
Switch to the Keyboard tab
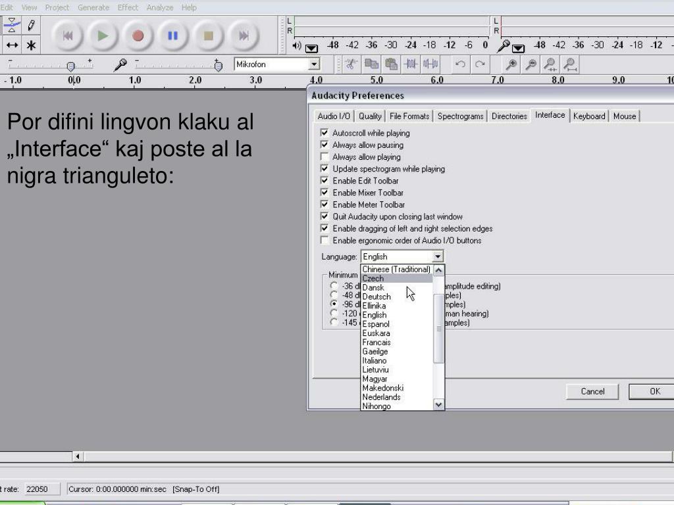[x=589, y=116]
